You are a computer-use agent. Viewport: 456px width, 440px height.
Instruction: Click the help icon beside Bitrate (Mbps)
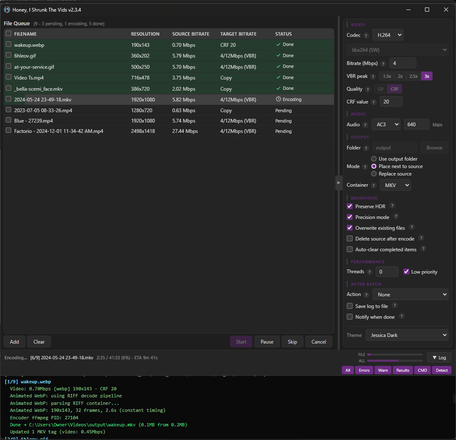tap(383, 64)
